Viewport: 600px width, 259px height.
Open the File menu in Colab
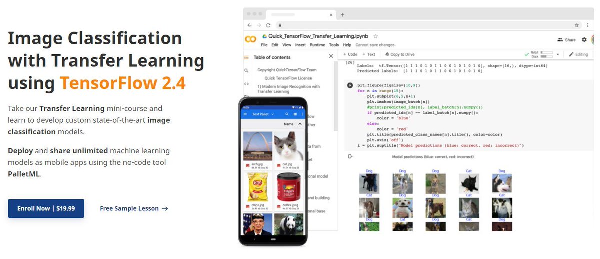point(265,45)
